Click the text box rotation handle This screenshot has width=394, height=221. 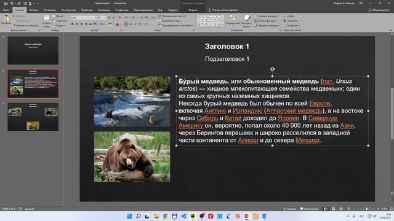[272, 69]
